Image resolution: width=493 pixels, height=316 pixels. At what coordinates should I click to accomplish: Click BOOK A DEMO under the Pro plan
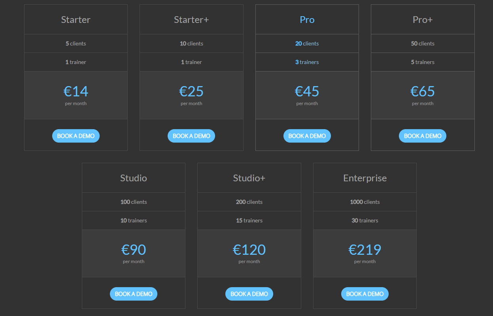pos(307,135)
